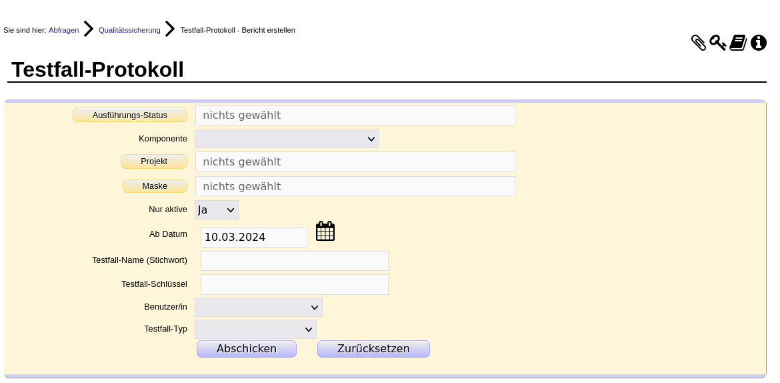
Task: Submit the form with Abschicken
Action: (x=246, y=349)
